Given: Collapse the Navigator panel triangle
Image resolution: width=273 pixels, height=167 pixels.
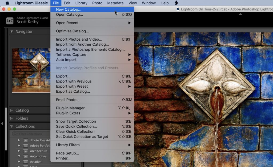Looking at the screenshot, I should [x=11, y=31].
